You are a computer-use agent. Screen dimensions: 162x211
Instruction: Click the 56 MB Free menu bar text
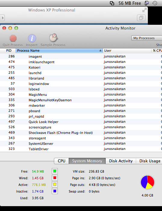click(129, 3)
